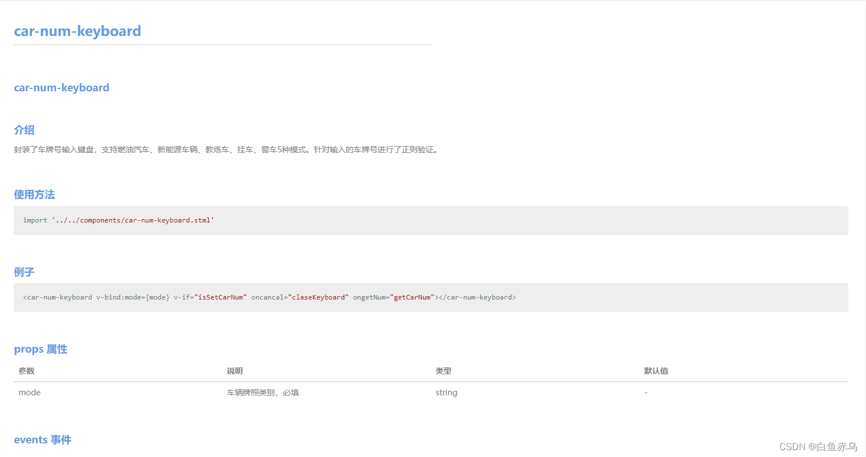
Task: Click the 参数 table column header
Action: 26,371
